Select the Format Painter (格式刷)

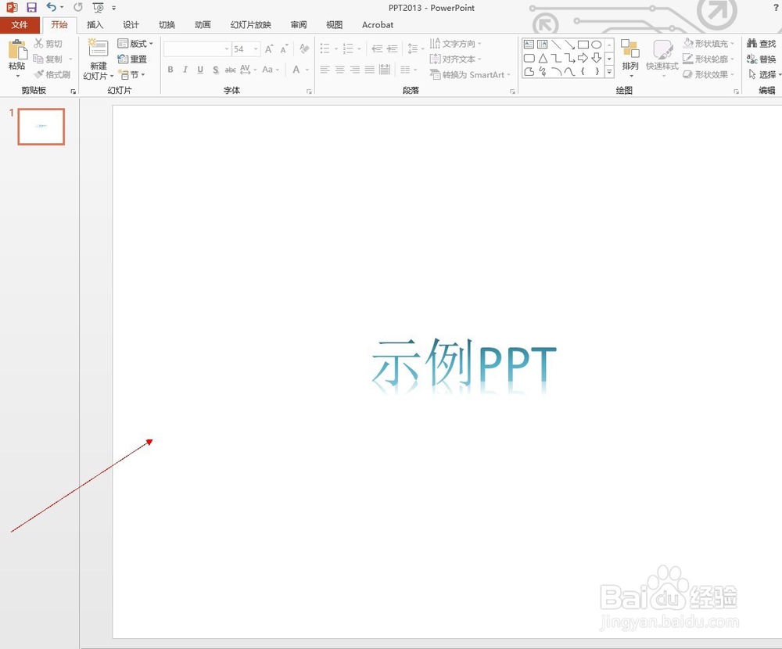[x=52, y=74]
